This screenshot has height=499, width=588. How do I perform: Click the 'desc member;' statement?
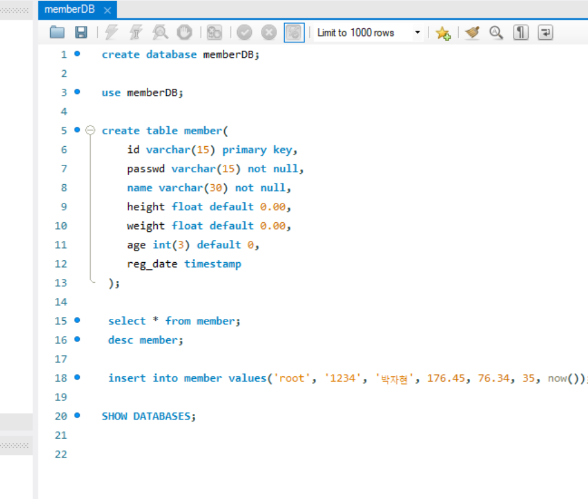tap(146, 340)
